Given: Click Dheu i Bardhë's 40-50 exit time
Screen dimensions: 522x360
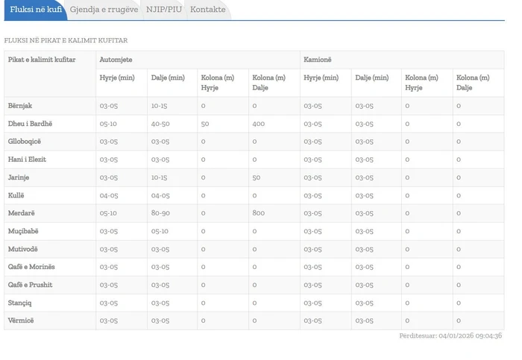Looking at the screenshot, I should point(160,124).
